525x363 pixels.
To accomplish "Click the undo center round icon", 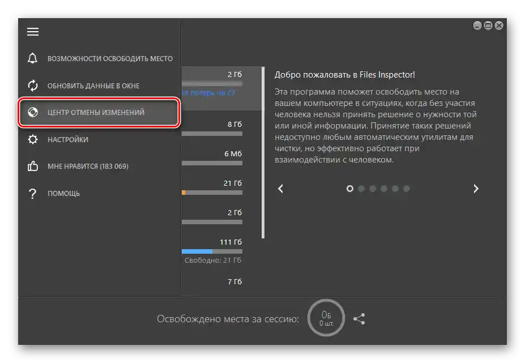I will pyautogui.click(x=32, y=112).
